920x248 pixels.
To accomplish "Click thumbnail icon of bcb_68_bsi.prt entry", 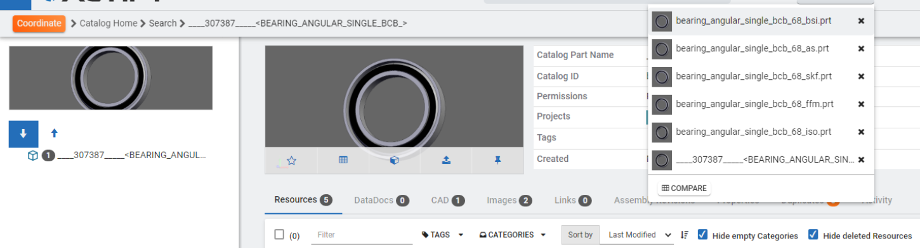I will tap(662, 21).
